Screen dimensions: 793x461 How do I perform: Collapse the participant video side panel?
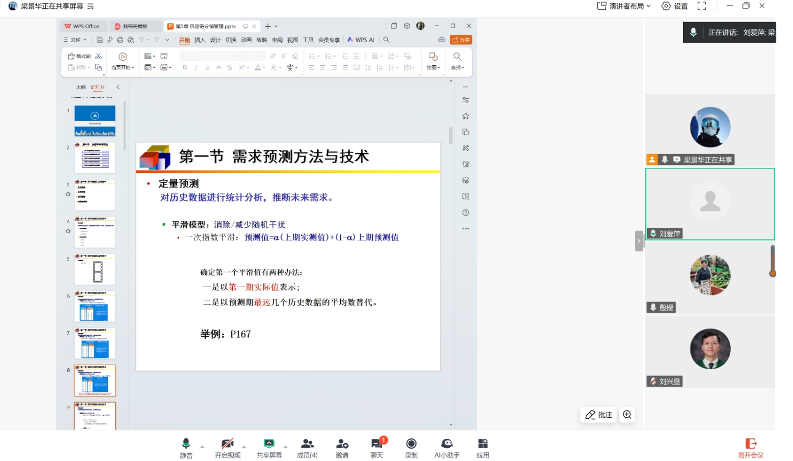click(x=638, y=241)
